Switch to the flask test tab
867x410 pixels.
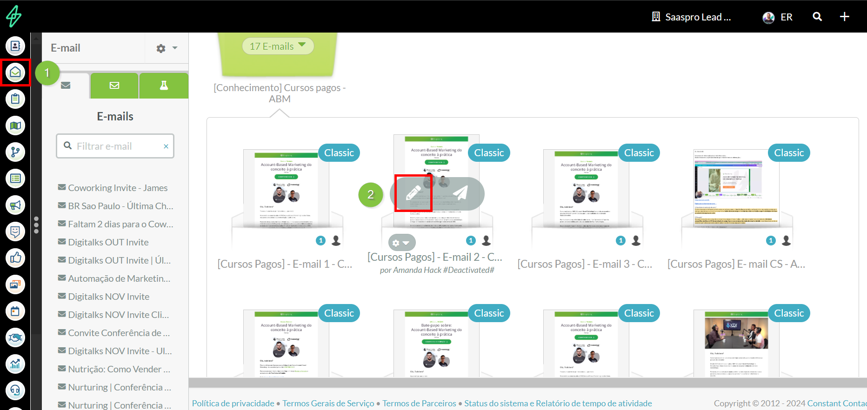coord(164,86)
